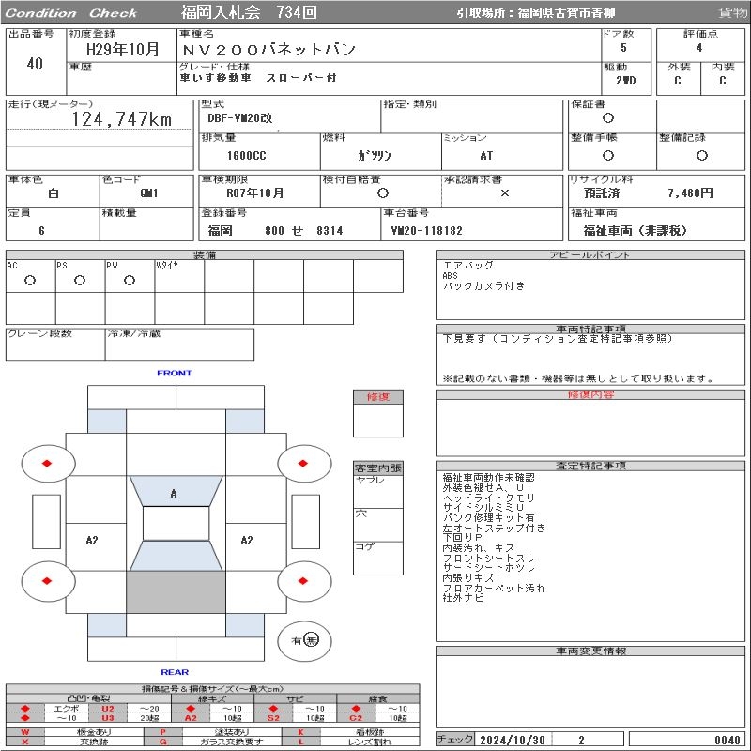Click the W legend code for 板金あり

(x=25, y=732)
